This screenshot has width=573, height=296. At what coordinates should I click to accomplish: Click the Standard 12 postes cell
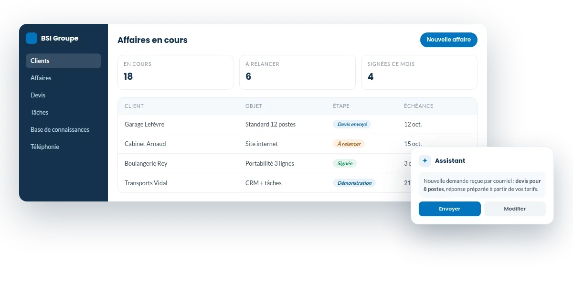tap(270, 124)
